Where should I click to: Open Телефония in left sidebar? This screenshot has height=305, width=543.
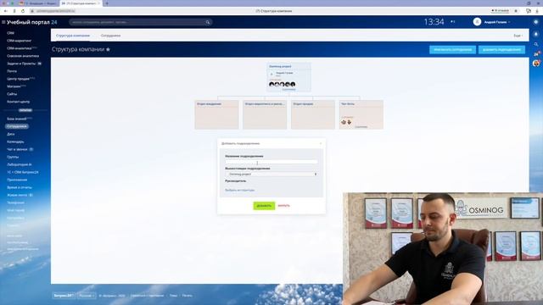click(x=15, y=202)
